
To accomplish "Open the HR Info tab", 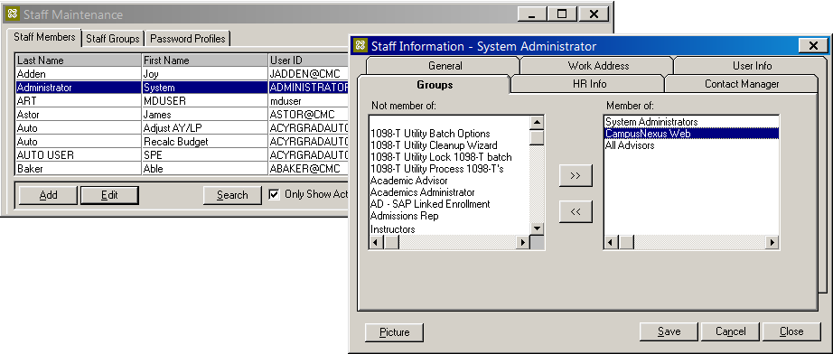I will tap(589, 84).
